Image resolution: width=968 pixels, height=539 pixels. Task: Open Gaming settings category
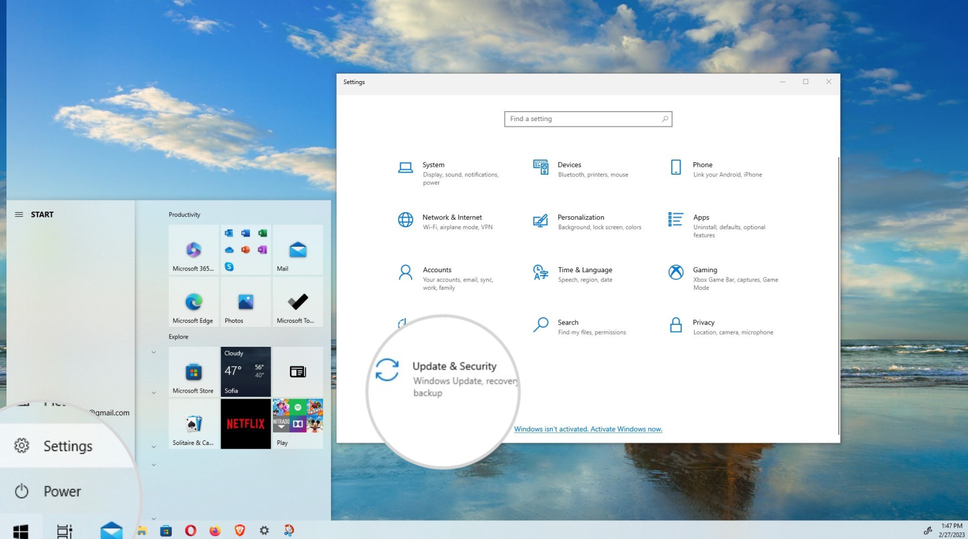click(x=723, y=278)
